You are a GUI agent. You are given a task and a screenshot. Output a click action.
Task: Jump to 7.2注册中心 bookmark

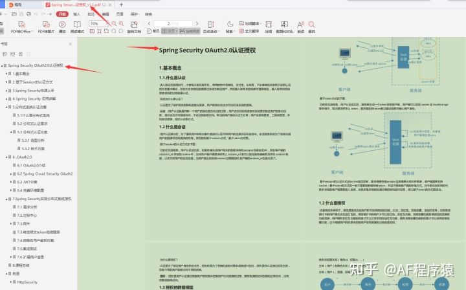click(x=27, y=215)
